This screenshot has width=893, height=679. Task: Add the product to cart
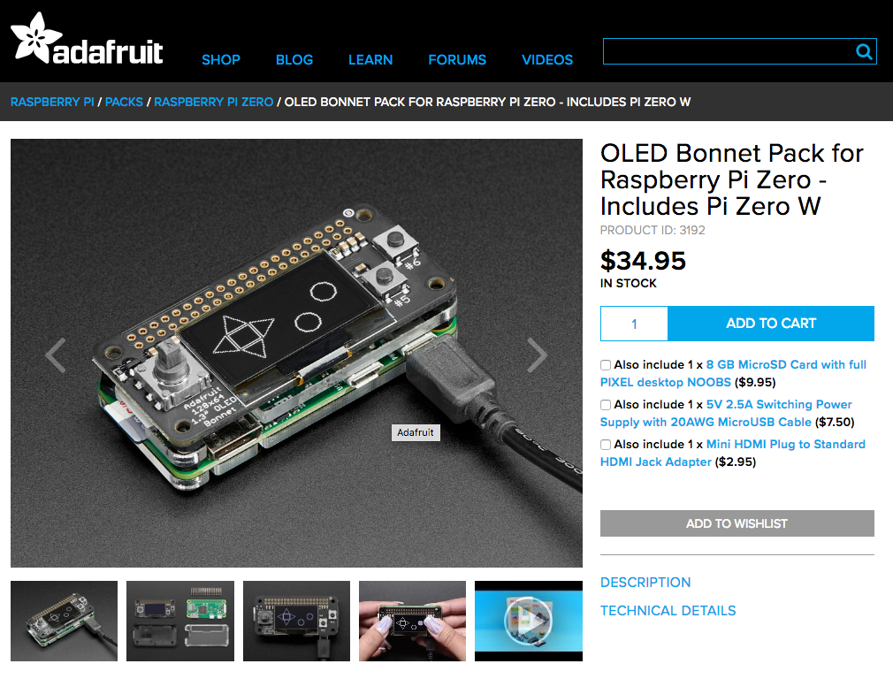pyautogui.click(x=771, y=324)
